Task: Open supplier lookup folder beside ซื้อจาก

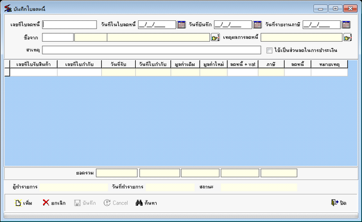Action: [x=215, y=38]
